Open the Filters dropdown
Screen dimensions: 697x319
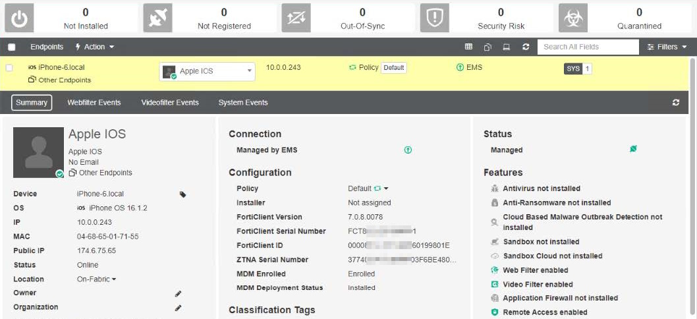[x=667, y=47]
